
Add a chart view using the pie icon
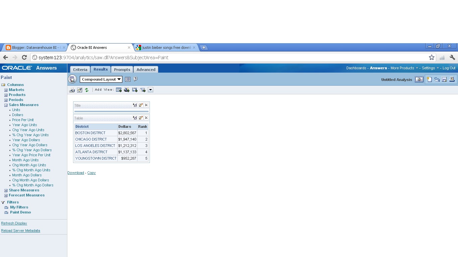tap(127, 90)
